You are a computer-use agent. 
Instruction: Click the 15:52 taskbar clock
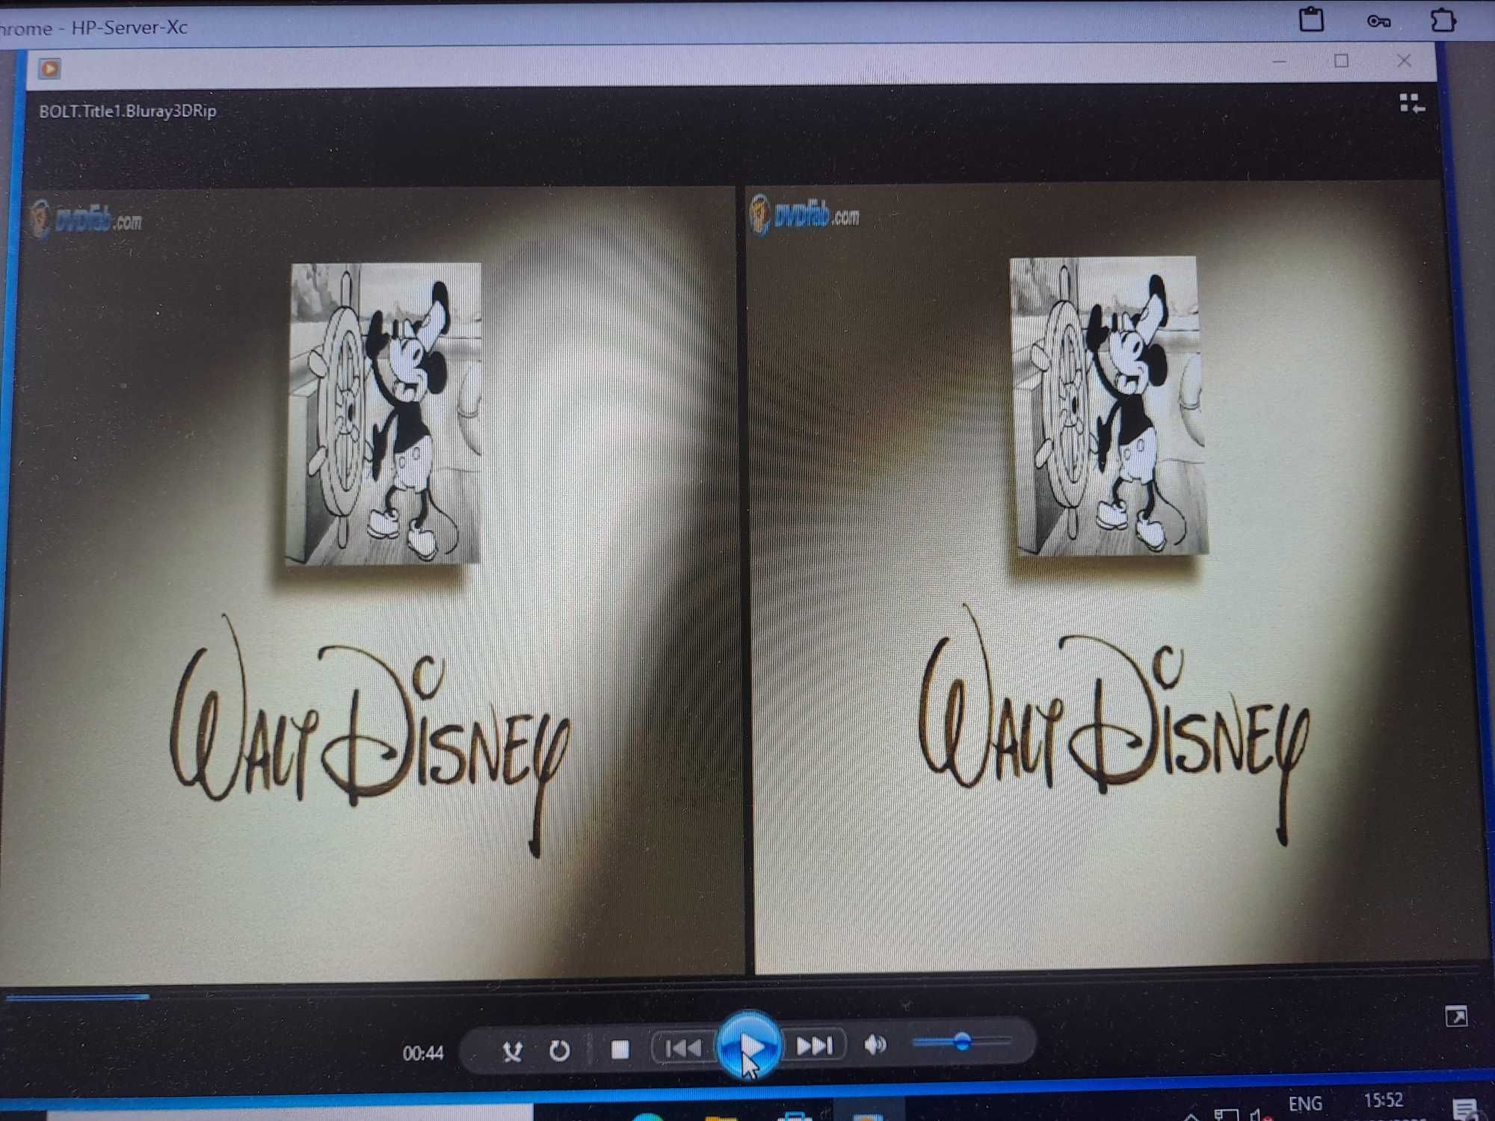pos(1383,1099)
